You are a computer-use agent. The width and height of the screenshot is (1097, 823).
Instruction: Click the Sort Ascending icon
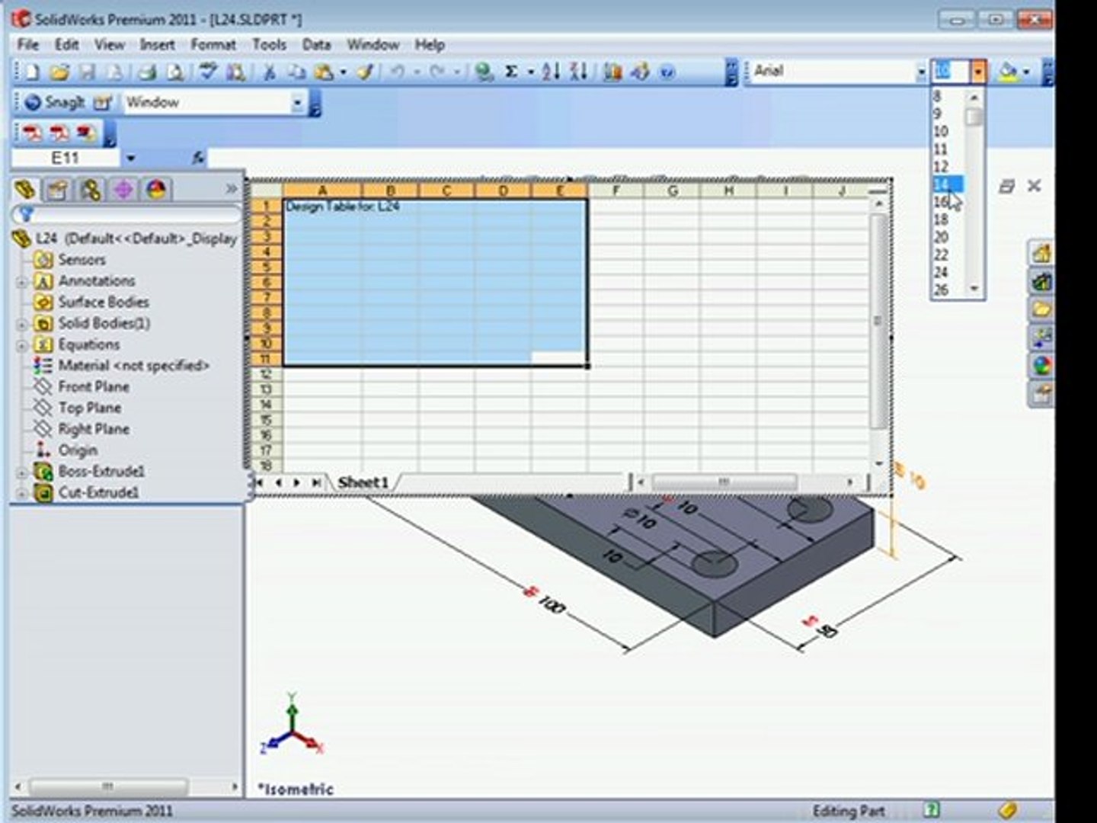[x=551, y=72]
